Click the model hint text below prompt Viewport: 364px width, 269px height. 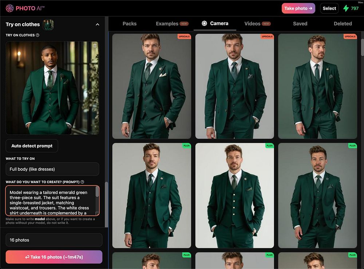point(50,221)
